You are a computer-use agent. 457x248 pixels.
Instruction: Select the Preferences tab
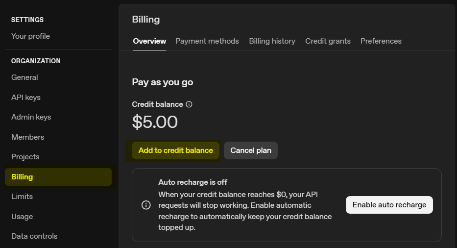(x=381, y=41)
